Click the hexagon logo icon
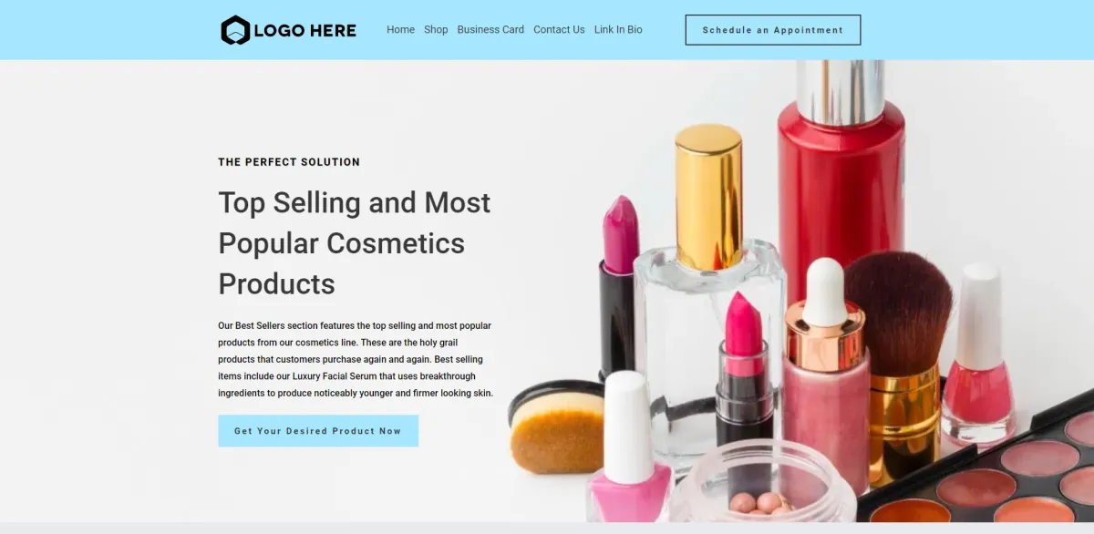 tap(235, 30)
